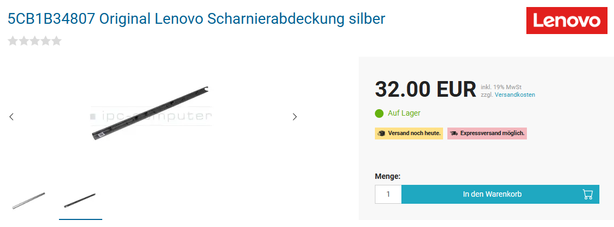Select the fifth rating star
This screenshot has height=227, width=614.
[x=57, y=41]
